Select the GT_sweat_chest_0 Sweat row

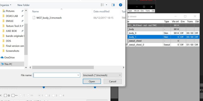162,45
